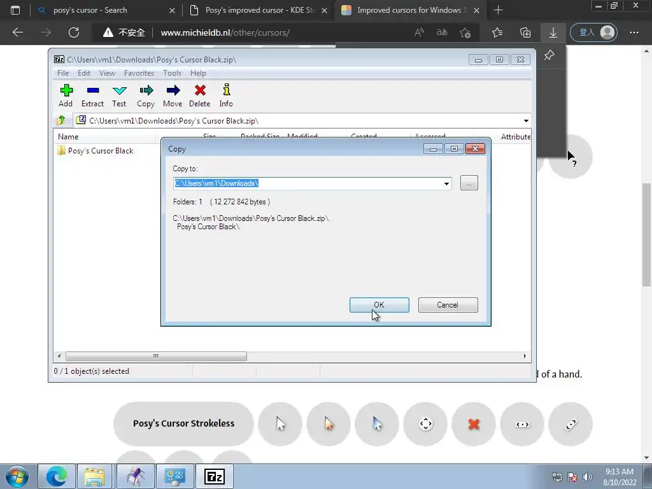The image size is (652, 489).
Task: Click the "0 / 1 object(s) selected" status text
Action: point(92,371)
